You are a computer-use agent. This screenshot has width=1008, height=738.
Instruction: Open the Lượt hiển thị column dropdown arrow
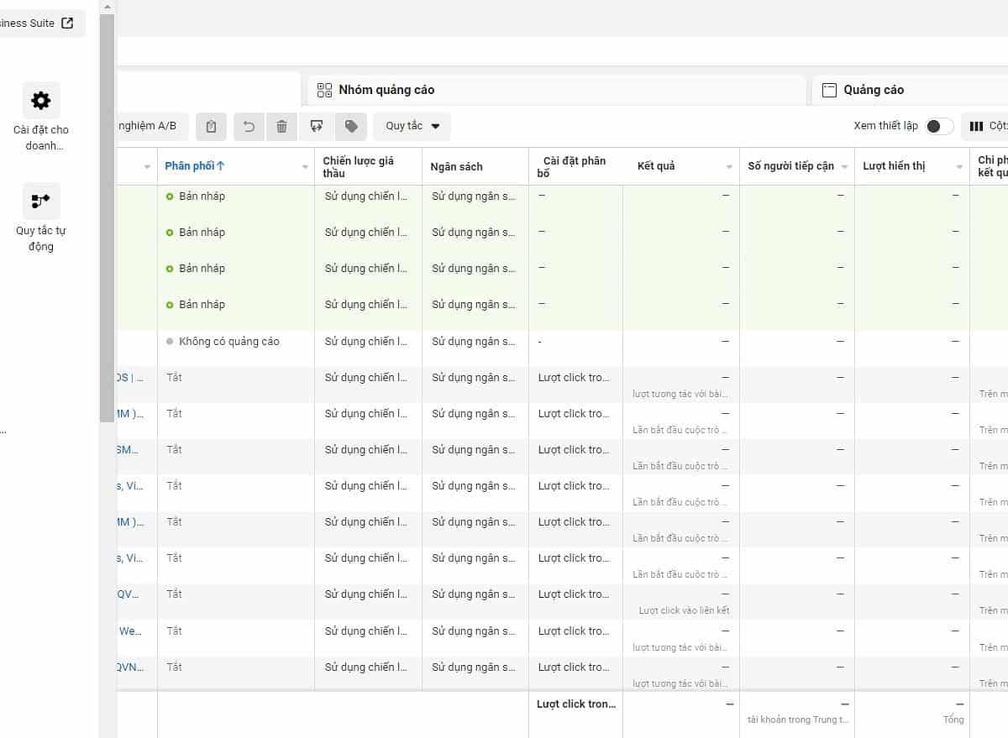point(959,167)
